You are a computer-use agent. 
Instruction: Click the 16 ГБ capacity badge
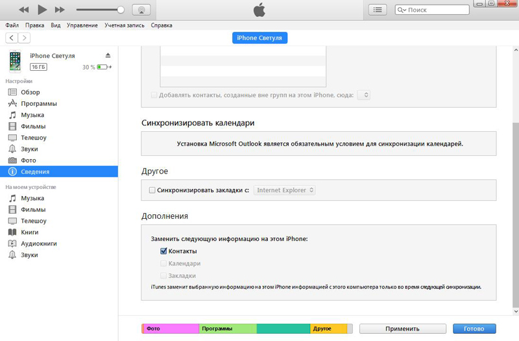coord(38,67)
